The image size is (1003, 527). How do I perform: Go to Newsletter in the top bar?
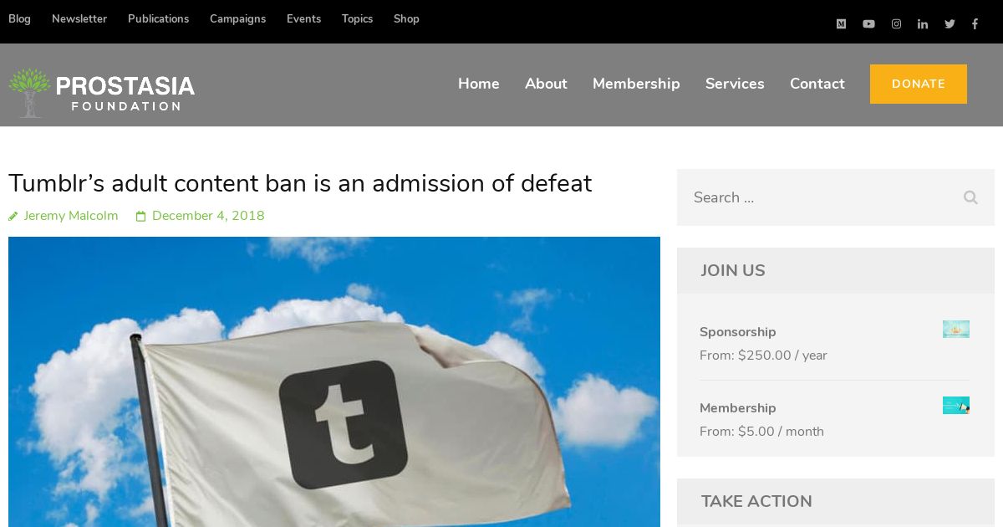[x=79, y=19]
